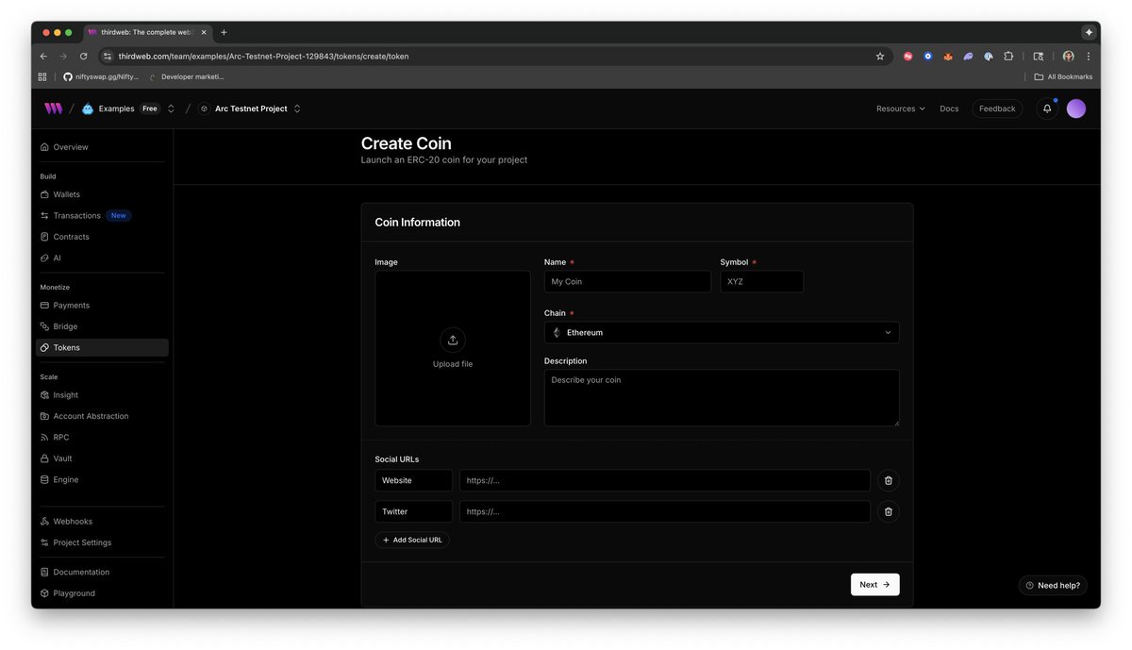Open the Docs link in header
Image resolution: width=1132 pixels, height=650 pixels.
[x=949, y=108]
